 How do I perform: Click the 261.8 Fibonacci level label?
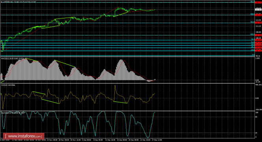point(253,2)
